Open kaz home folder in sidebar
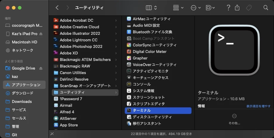 point(24,77)
